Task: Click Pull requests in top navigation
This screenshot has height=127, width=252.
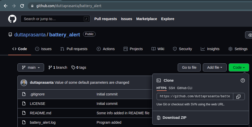Action: [106, 19]
